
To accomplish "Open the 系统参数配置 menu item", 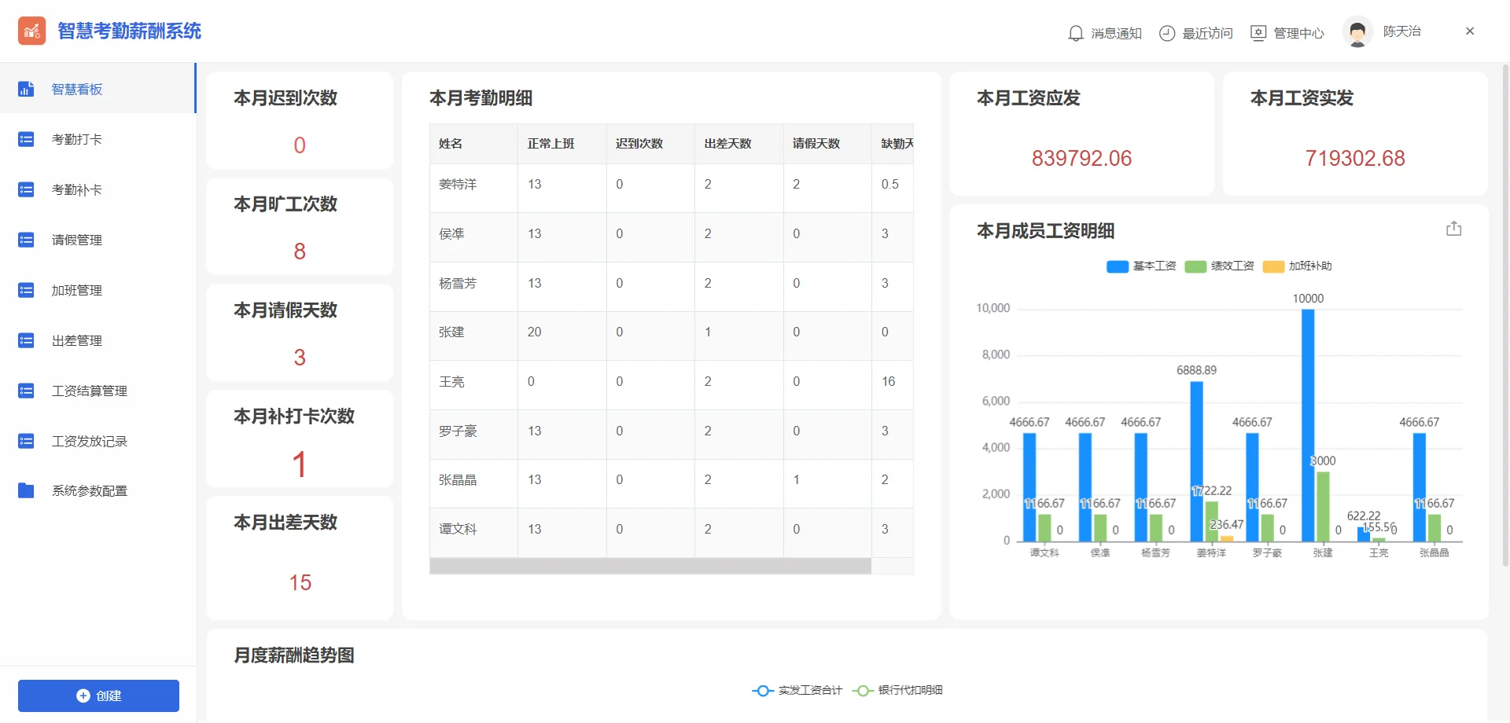I will (x=98, y=490).
